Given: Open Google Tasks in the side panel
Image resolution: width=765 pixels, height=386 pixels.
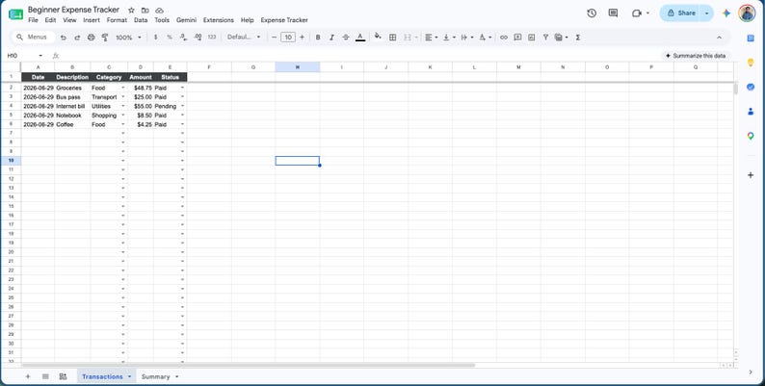Looking at the screenshot, I should (751, 87).
